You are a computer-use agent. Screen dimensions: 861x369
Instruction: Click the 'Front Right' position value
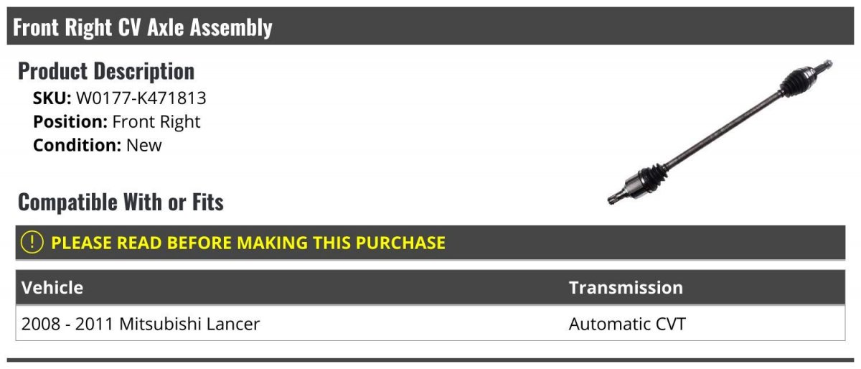pos(156,122)
